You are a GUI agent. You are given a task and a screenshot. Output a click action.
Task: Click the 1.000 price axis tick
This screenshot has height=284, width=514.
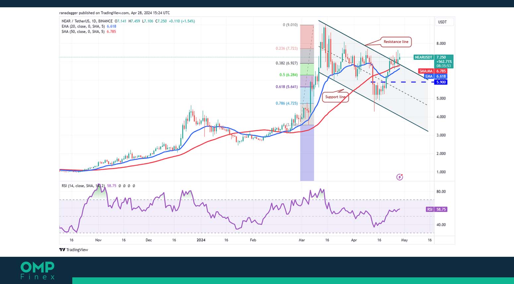point(441,172)
